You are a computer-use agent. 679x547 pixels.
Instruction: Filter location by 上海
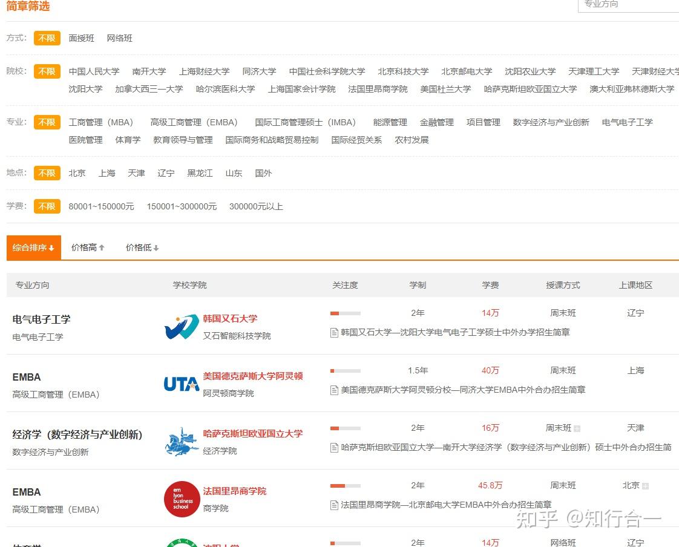[107, 173]
